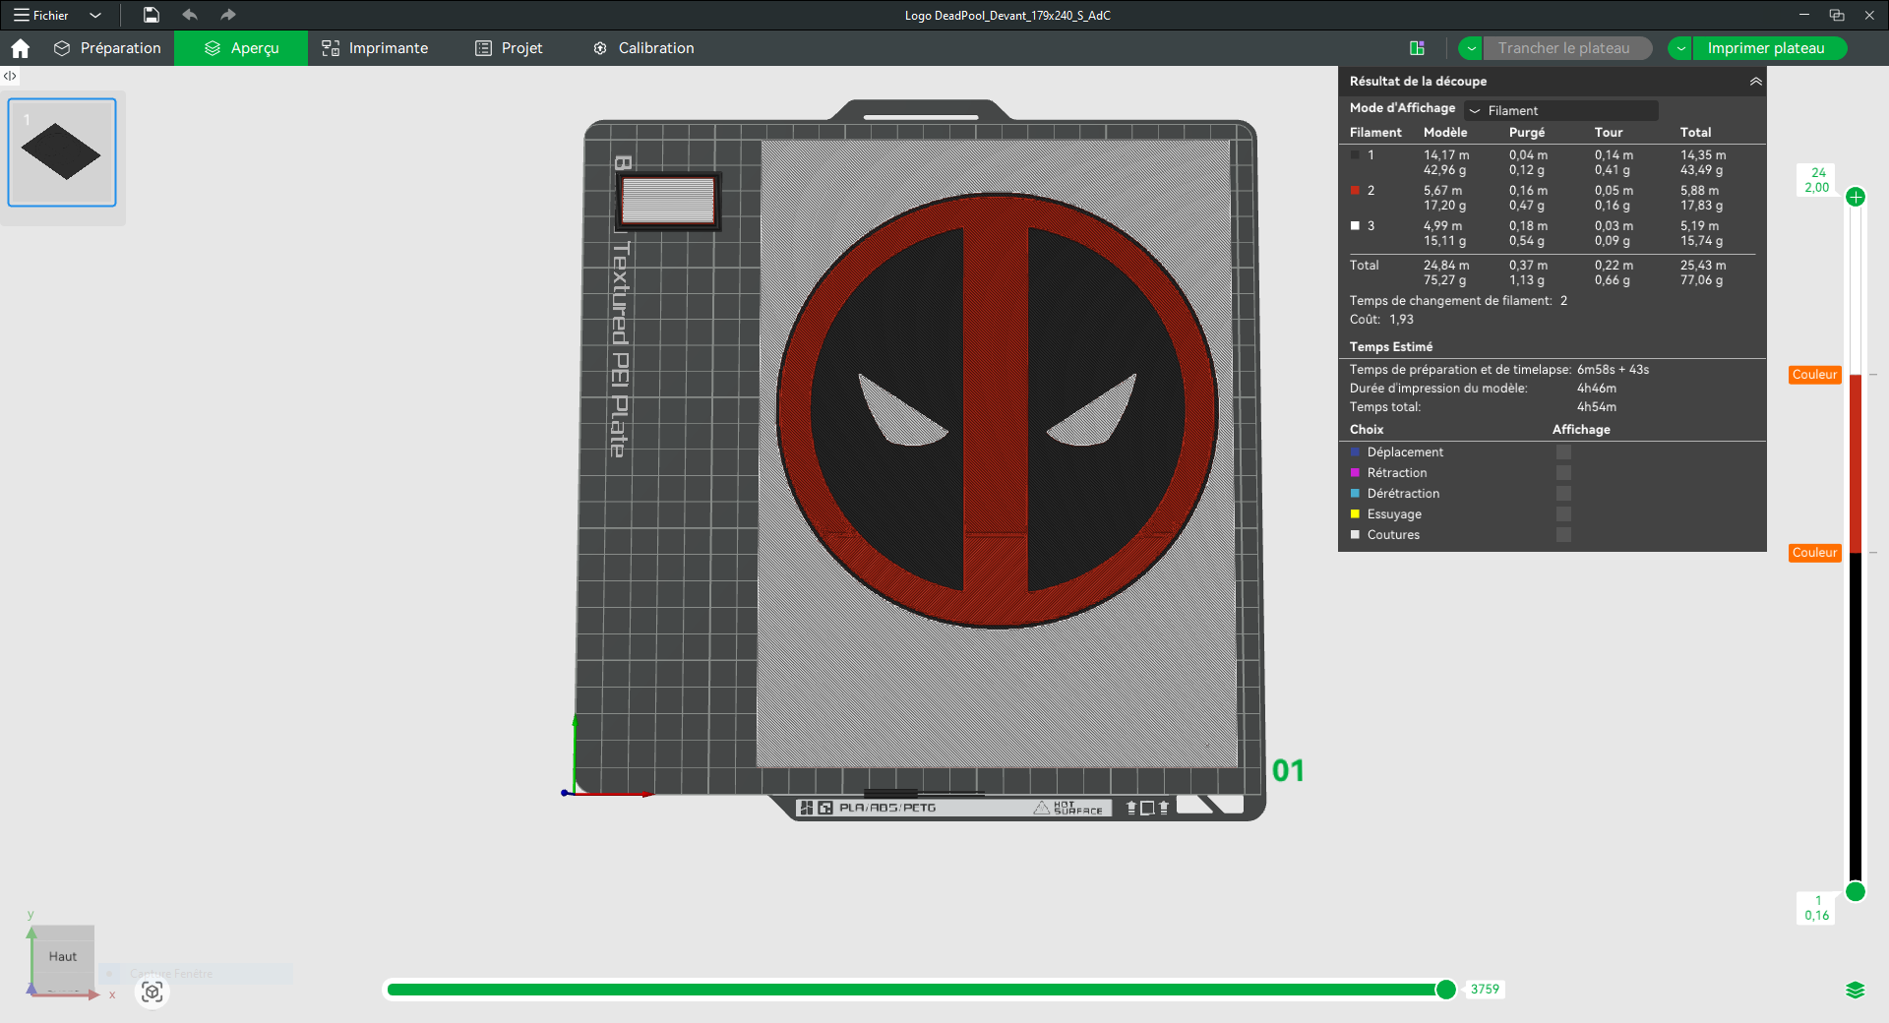Click the Haut face of view cube
The height and width of the screenshot is (1023, 1889).
click(x=63, y=956)
